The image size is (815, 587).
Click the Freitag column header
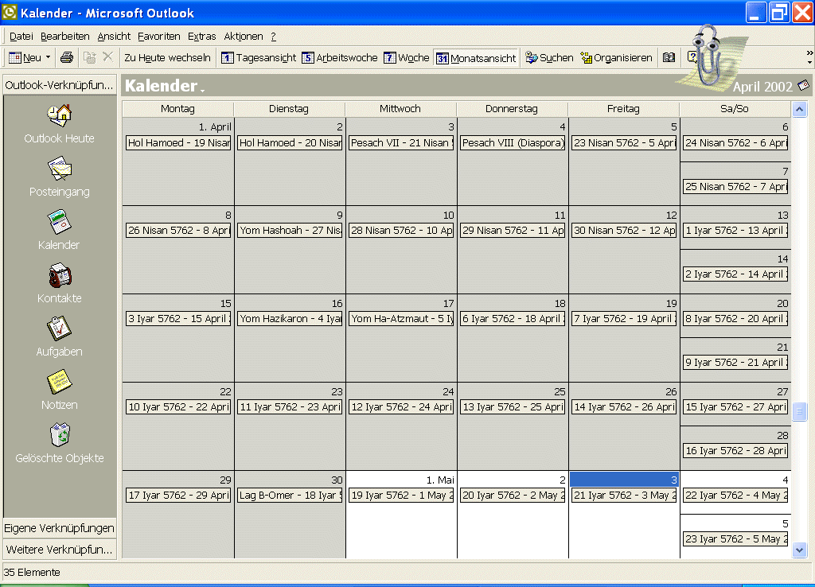click(623, 108)
